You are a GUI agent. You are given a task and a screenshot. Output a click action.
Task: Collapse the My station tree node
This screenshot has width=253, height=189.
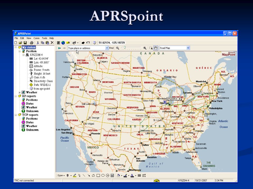[16, 48]
